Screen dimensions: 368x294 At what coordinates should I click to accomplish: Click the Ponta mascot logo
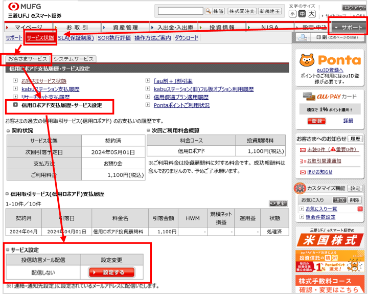(x=307, y=60)
